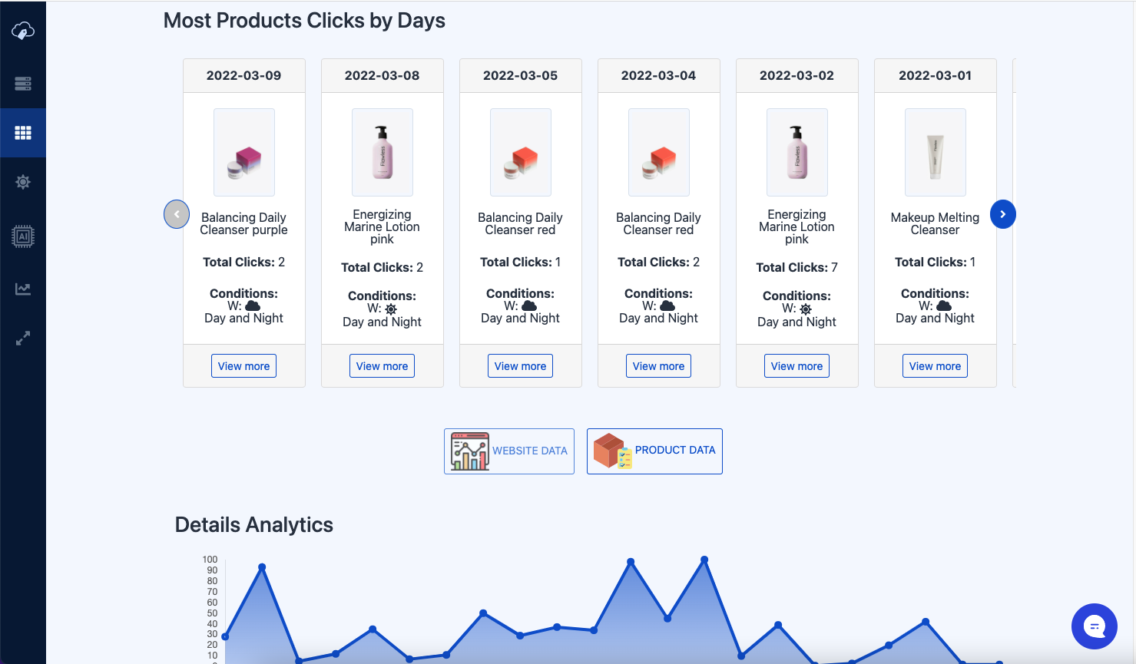Open the analytics chart icon in sidebar
This screenshot has width=1136, height=664.
(x=22, y=288)
